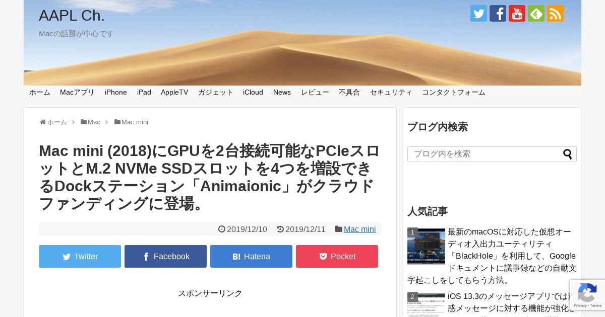Image resolution: width=605 pixels, height=317 pixels.
Task: Open the Macアプリ menu item
Action: (77, 92)
